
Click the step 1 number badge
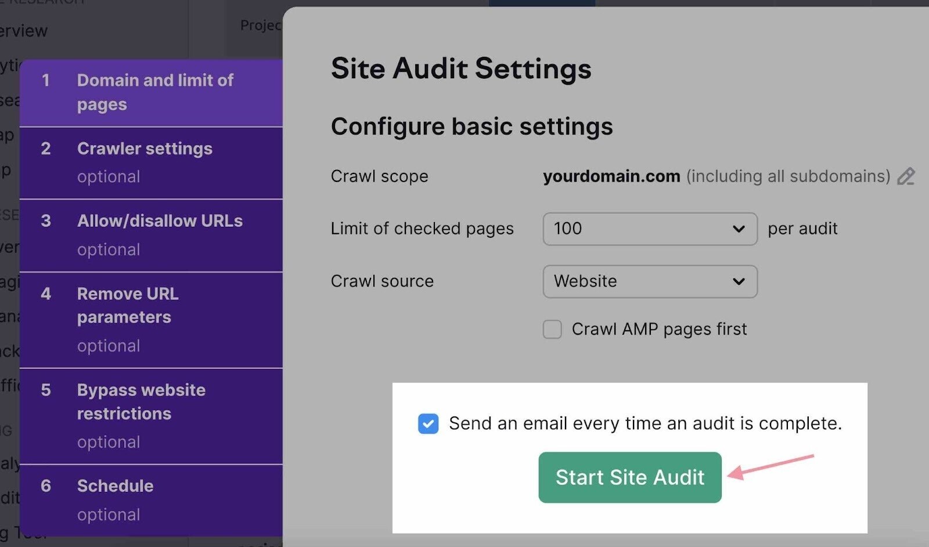45,81
